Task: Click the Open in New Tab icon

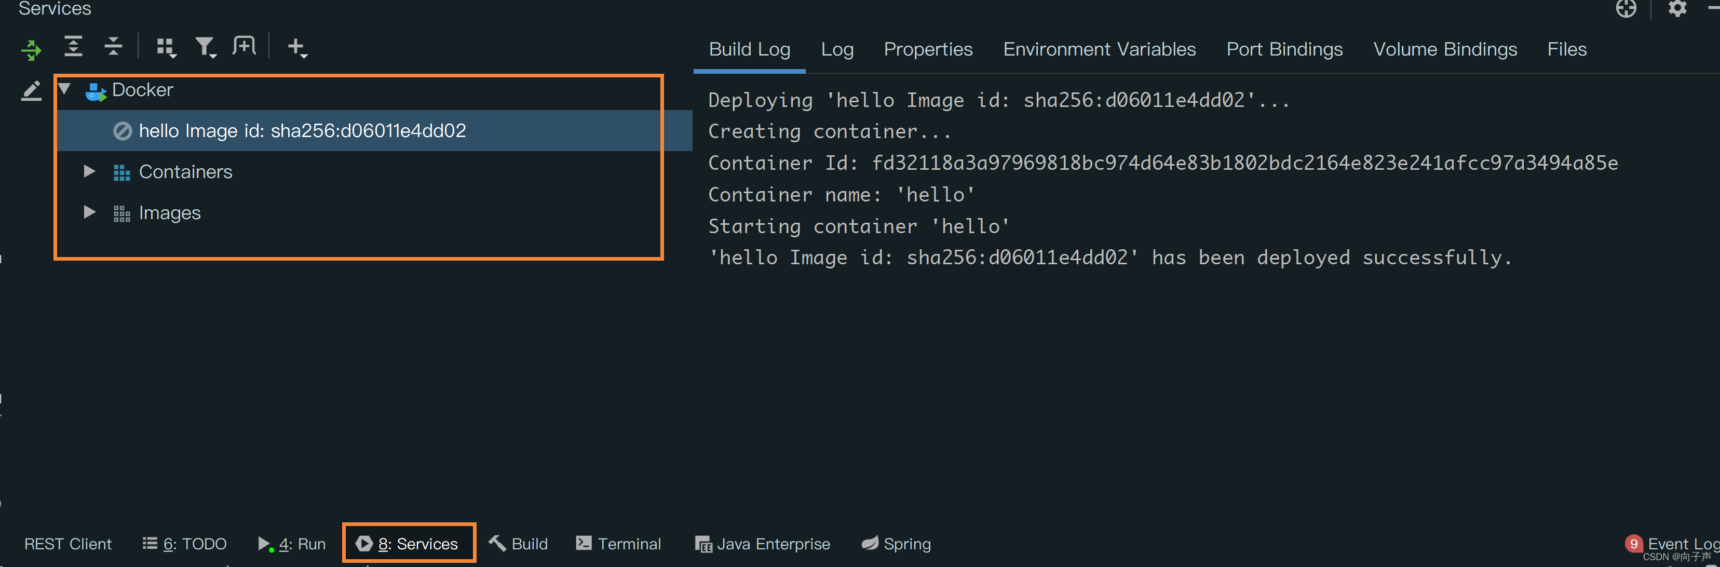Action: (245, 46)
